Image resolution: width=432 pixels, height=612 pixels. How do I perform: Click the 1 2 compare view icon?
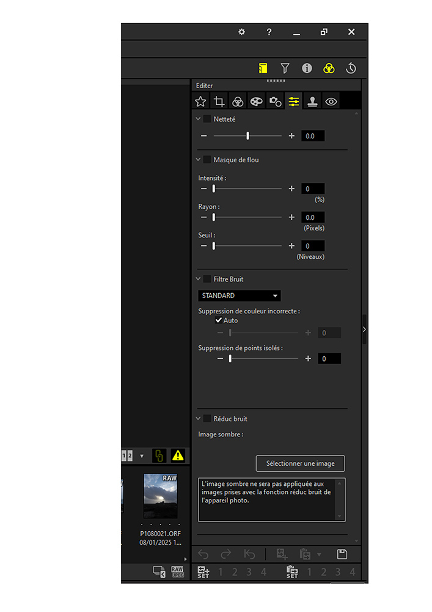coord(127,455)
